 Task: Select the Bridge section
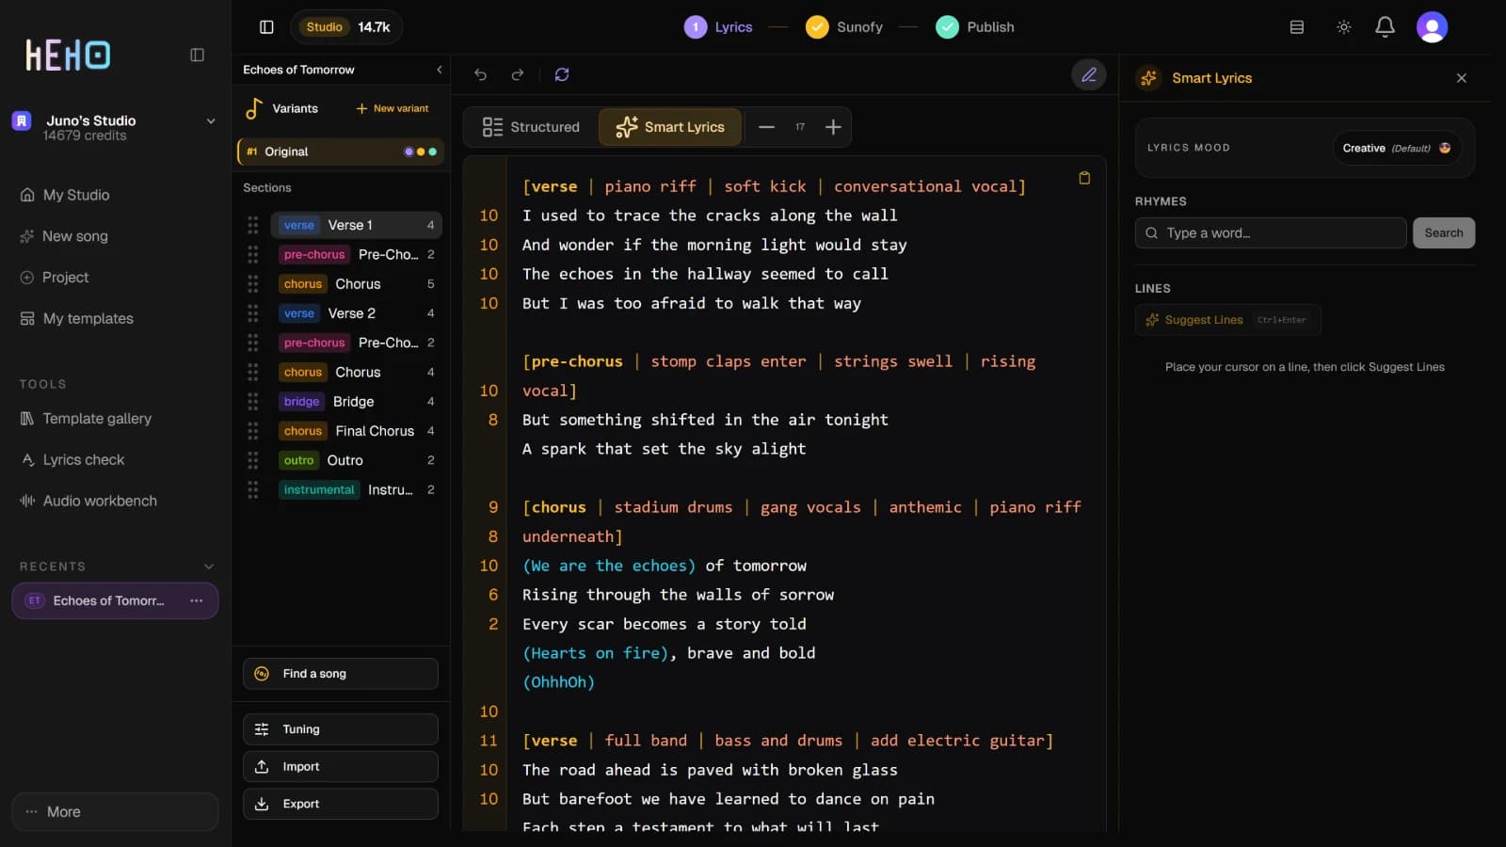coord(356,402)
